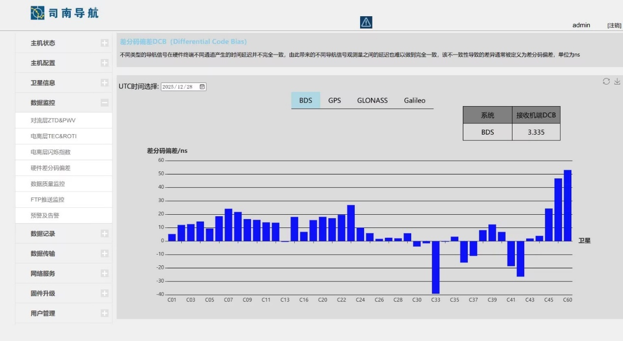The image size is (623, 341).
Task: Click the UTC date input field
Action: pos(179,87)
